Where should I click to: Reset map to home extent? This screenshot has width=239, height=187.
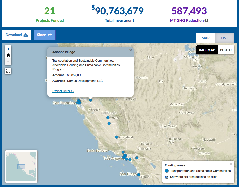[x=8, y=55]
